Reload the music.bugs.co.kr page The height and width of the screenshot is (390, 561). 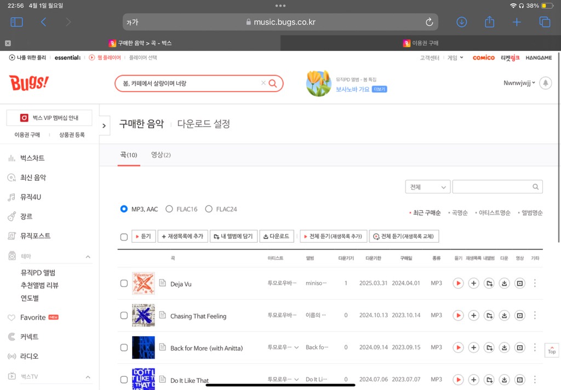tap(430, 22)
